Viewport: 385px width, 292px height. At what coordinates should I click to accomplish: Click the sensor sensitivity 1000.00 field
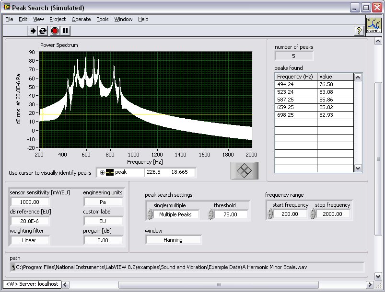coord(29,202)
